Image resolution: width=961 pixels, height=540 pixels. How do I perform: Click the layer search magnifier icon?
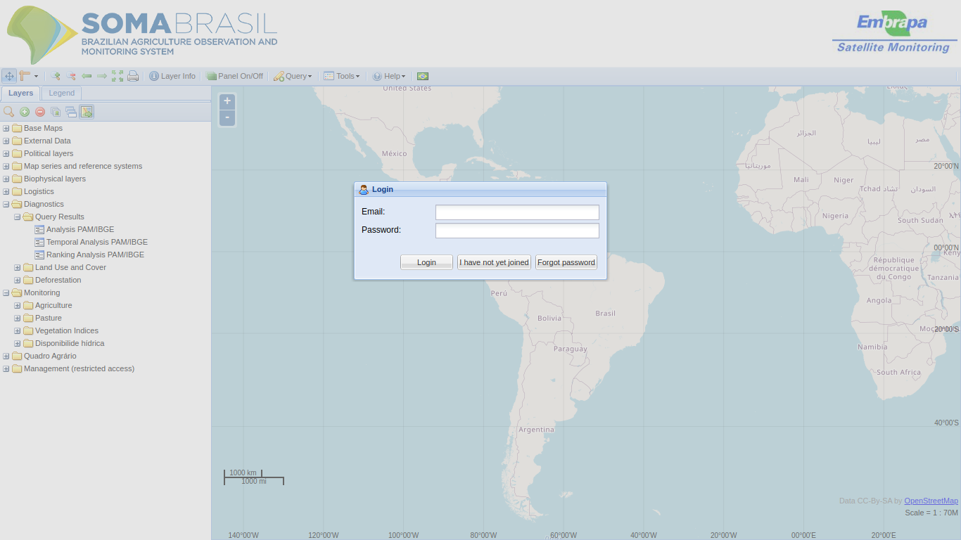(x=9, y=112)
